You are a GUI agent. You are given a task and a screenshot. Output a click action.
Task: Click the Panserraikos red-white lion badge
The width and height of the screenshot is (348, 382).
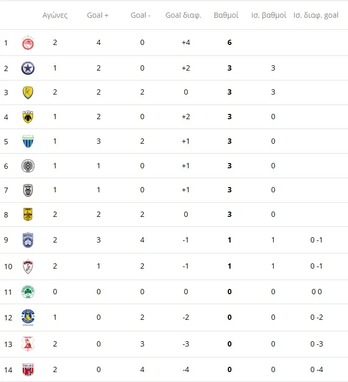click(x=28, y=343)
